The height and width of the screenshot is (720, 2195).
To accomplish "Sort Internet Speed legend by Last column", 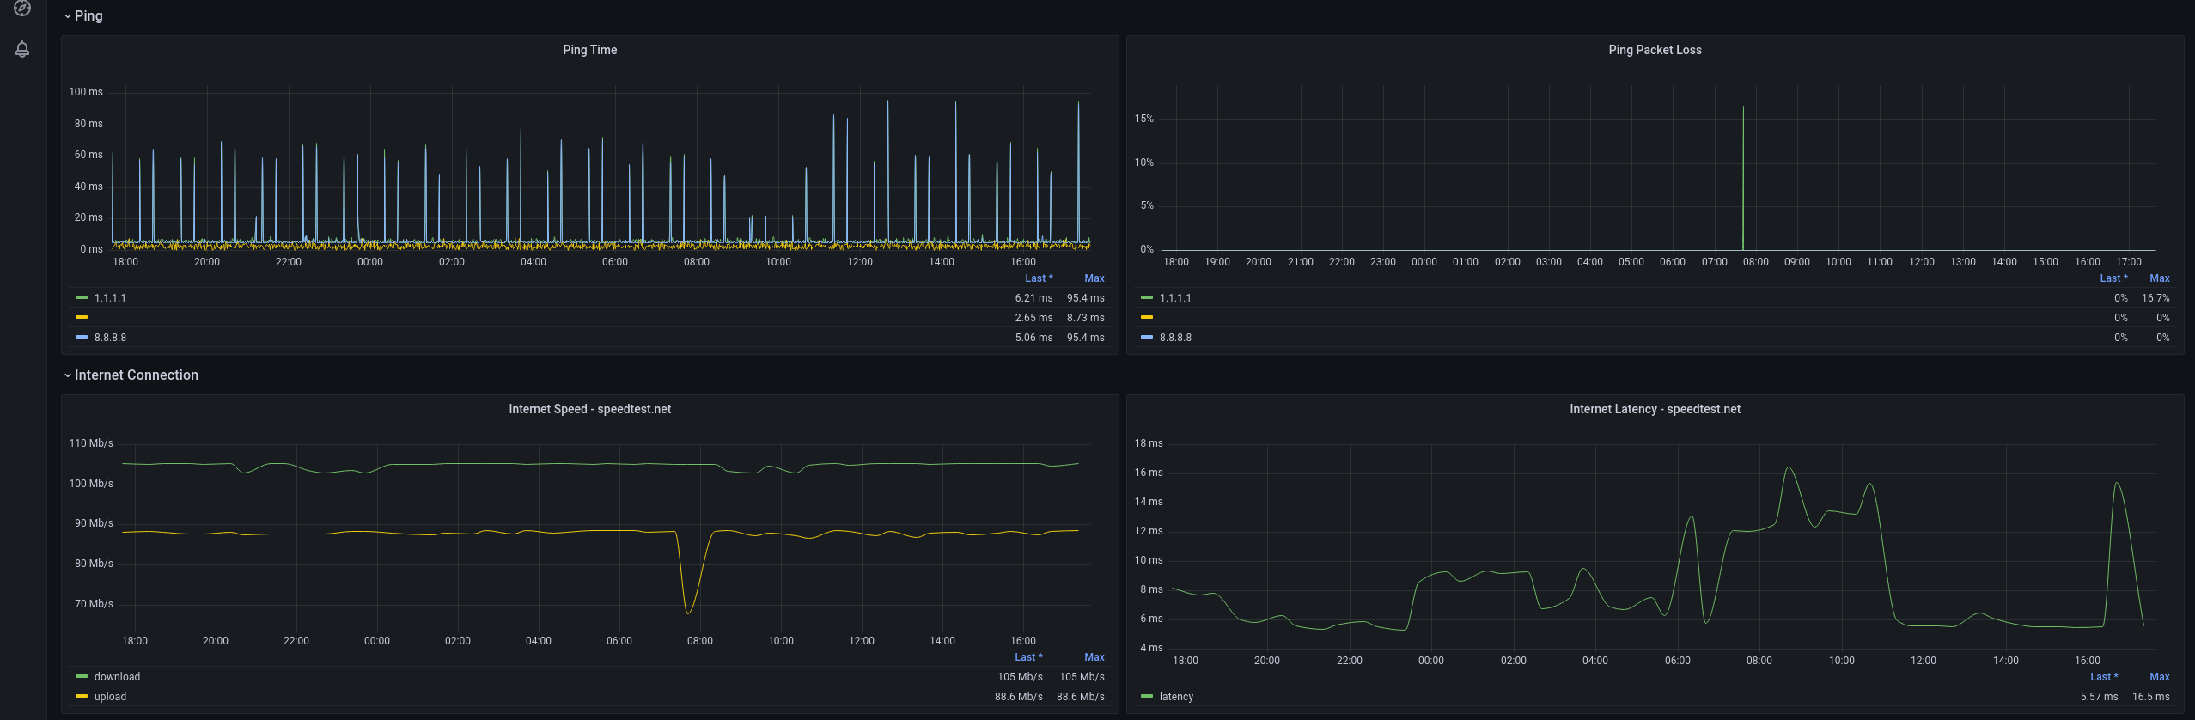I will (1028, 657).
